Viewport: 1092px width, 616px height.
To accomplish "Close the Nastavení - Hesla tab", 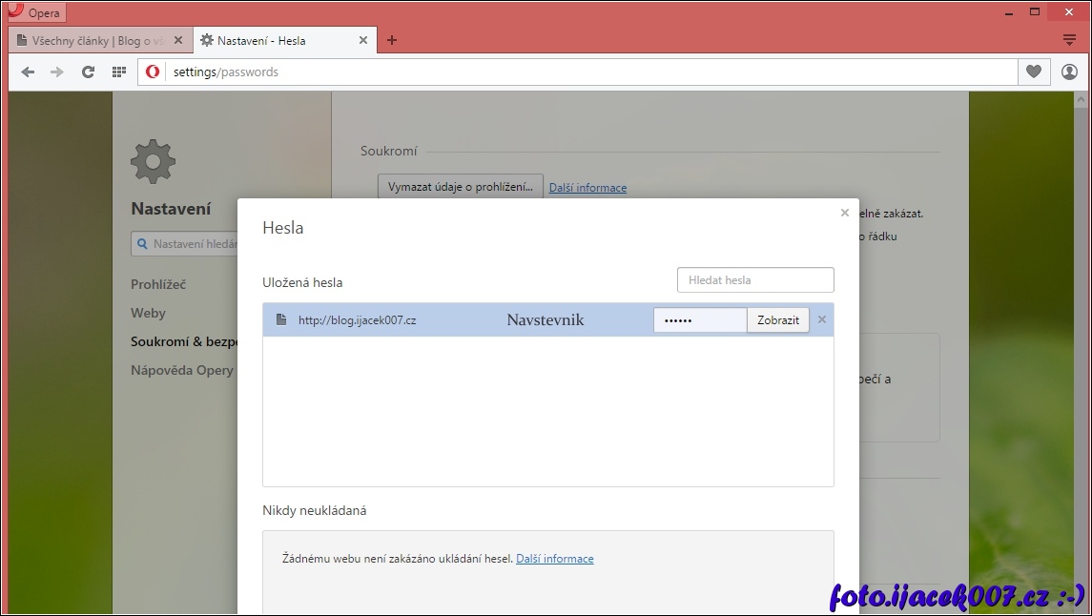I will 363,40.
